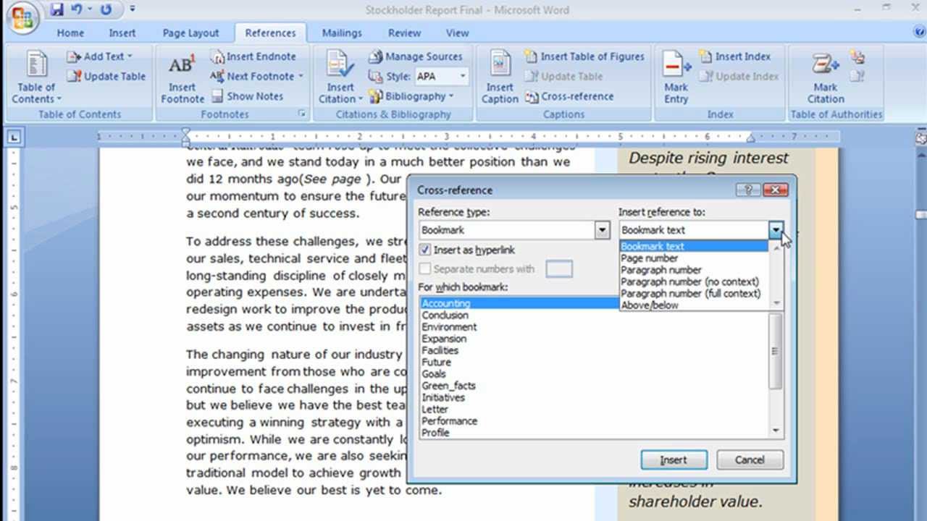The image size is (927, 521).
Task: Click Cancel in Cross-reference dialog
Action: pyautogui.click(x=750, y=459)
